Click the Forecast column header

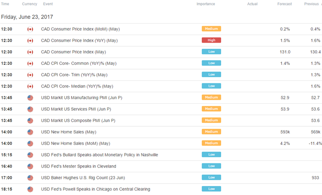285,4
